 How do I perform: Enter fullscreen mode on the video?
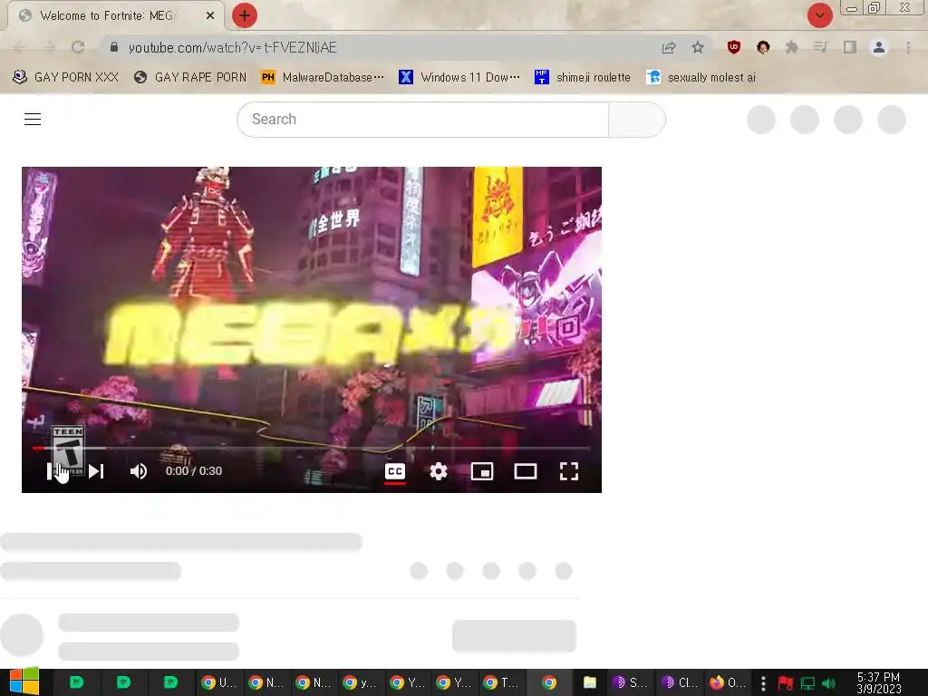(x=569, y=471)
